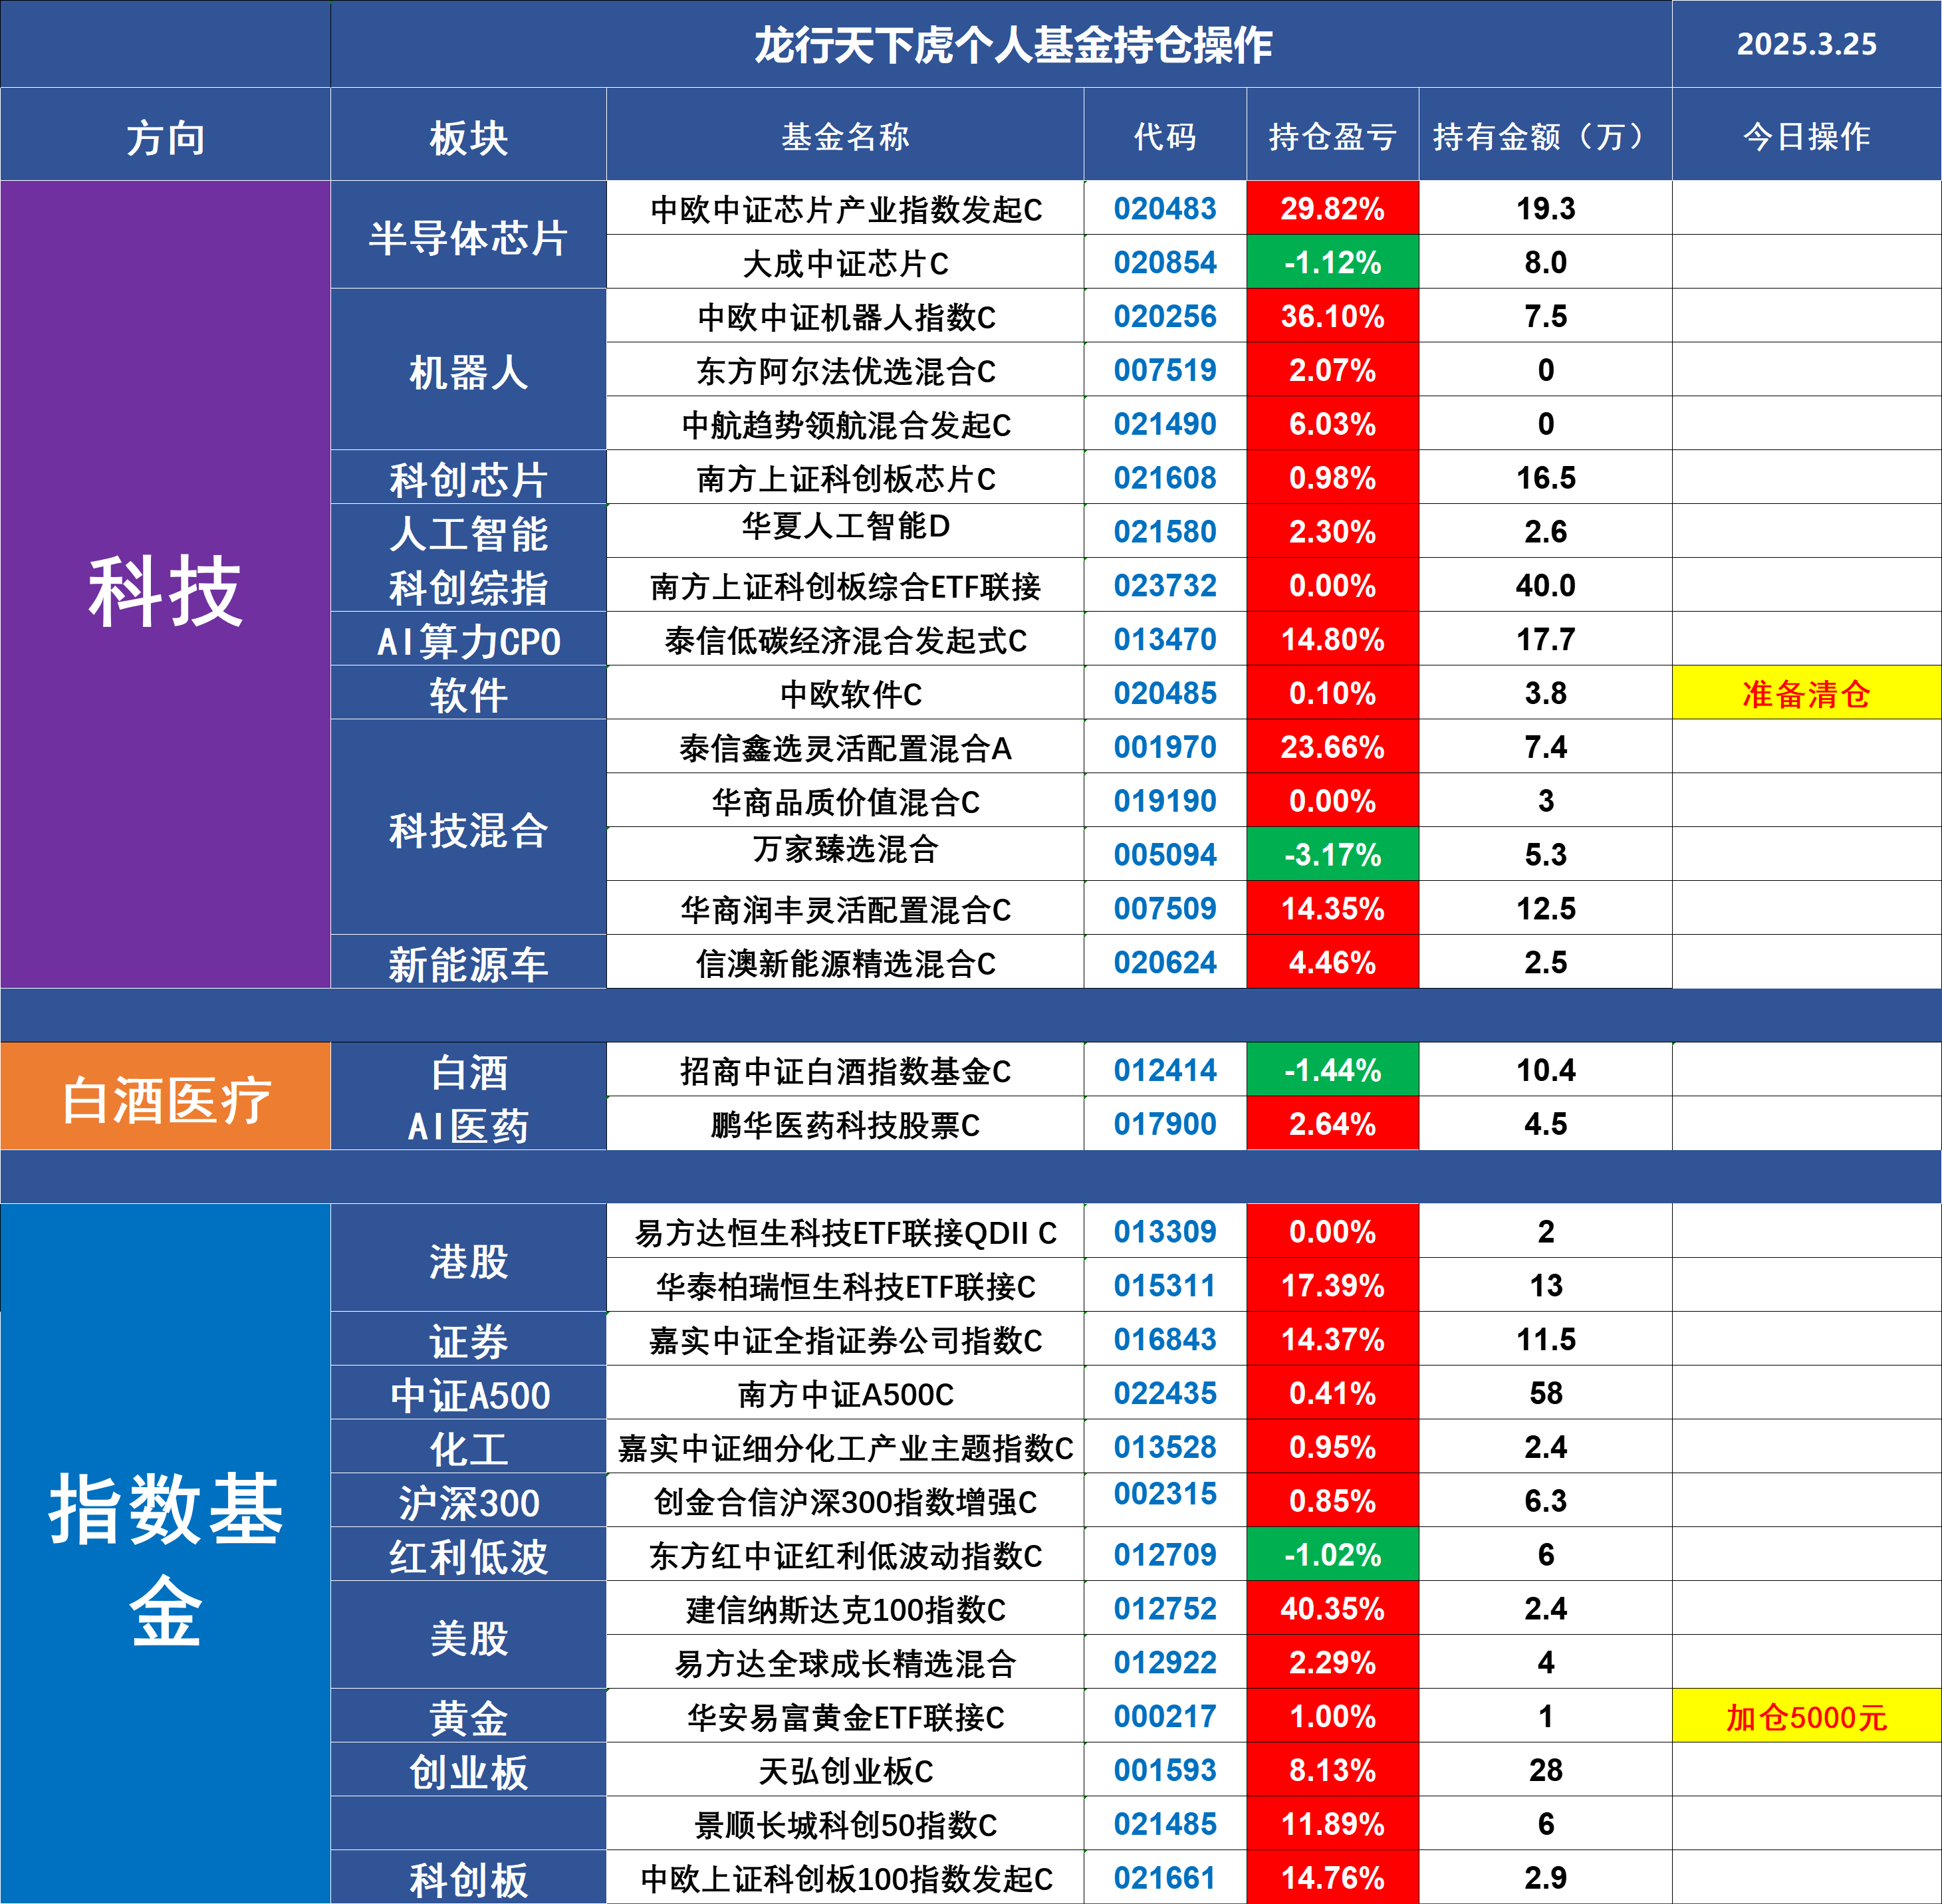Select the fund 华夏人工智能D

[846, 527]
